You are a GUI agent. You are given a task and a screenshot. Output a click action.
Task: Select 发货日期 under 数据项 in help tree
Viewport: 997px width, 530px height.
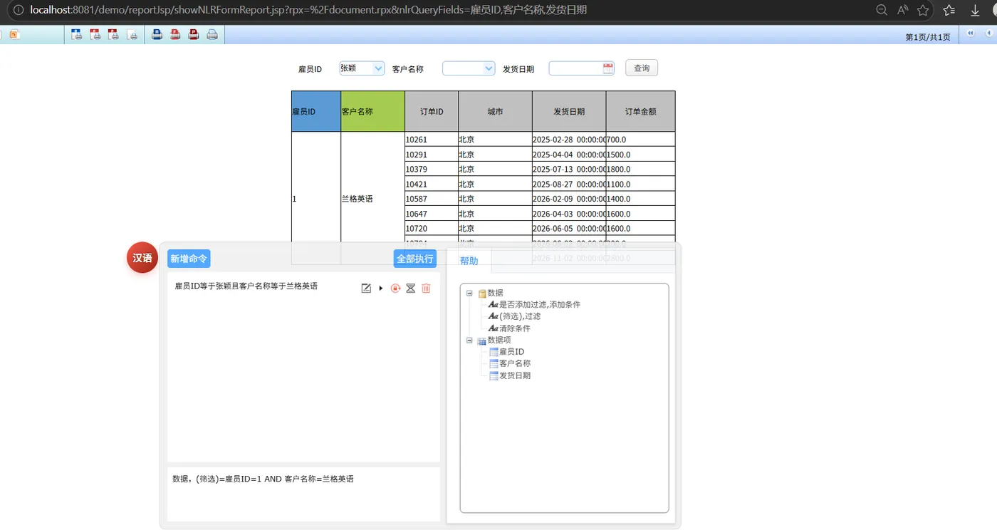(x=514, y=375)
